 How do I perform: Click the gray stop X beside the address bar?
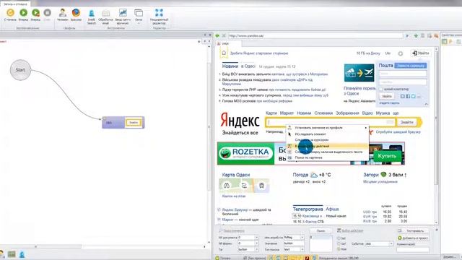(x=224, y=35)
